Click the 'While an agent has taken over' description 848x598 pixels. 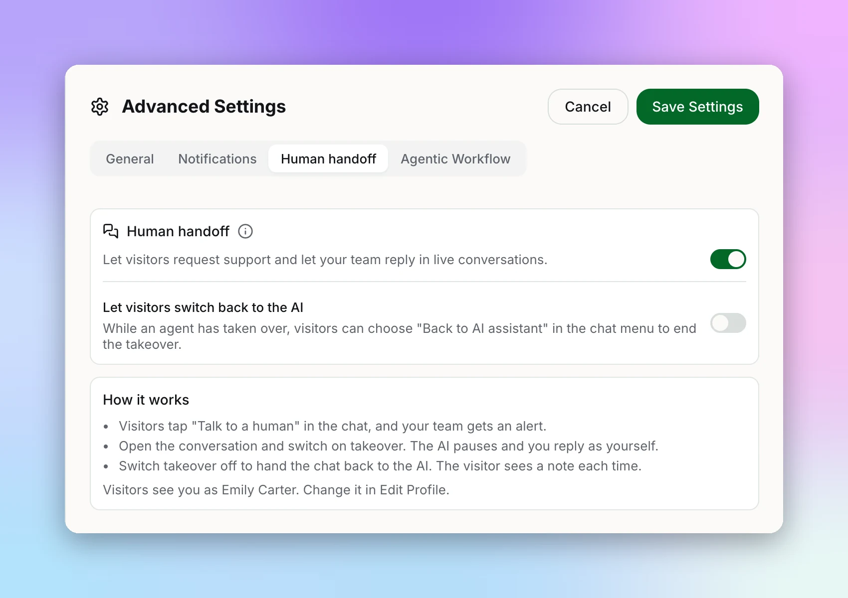[x=400, y=336]
